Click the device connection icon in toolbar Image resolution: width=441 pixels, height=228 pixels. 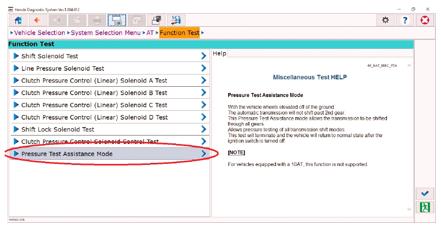[157, 20]
